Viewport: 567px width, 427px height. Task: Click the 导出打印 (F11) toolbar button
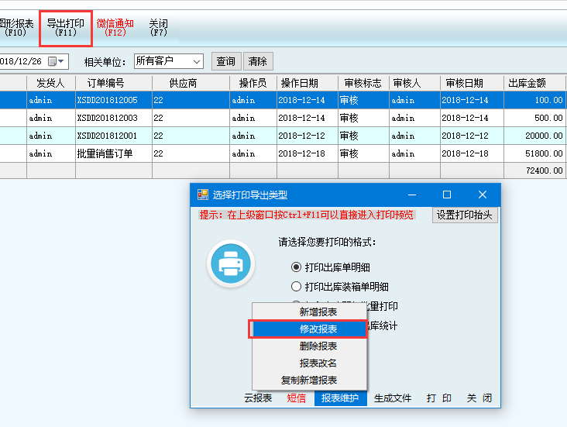point(65,28)
